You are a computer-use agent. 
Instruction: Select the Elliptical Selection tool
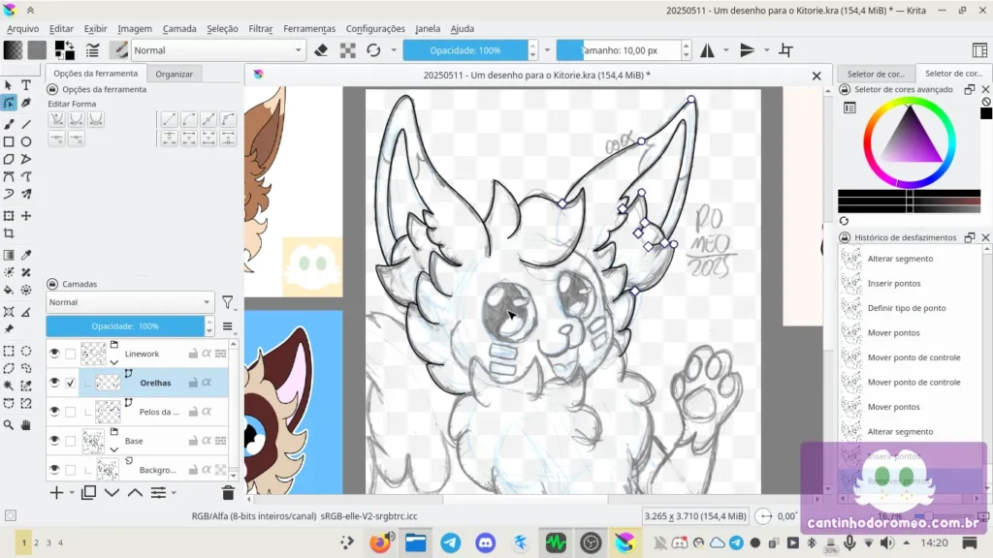(26, 351)
